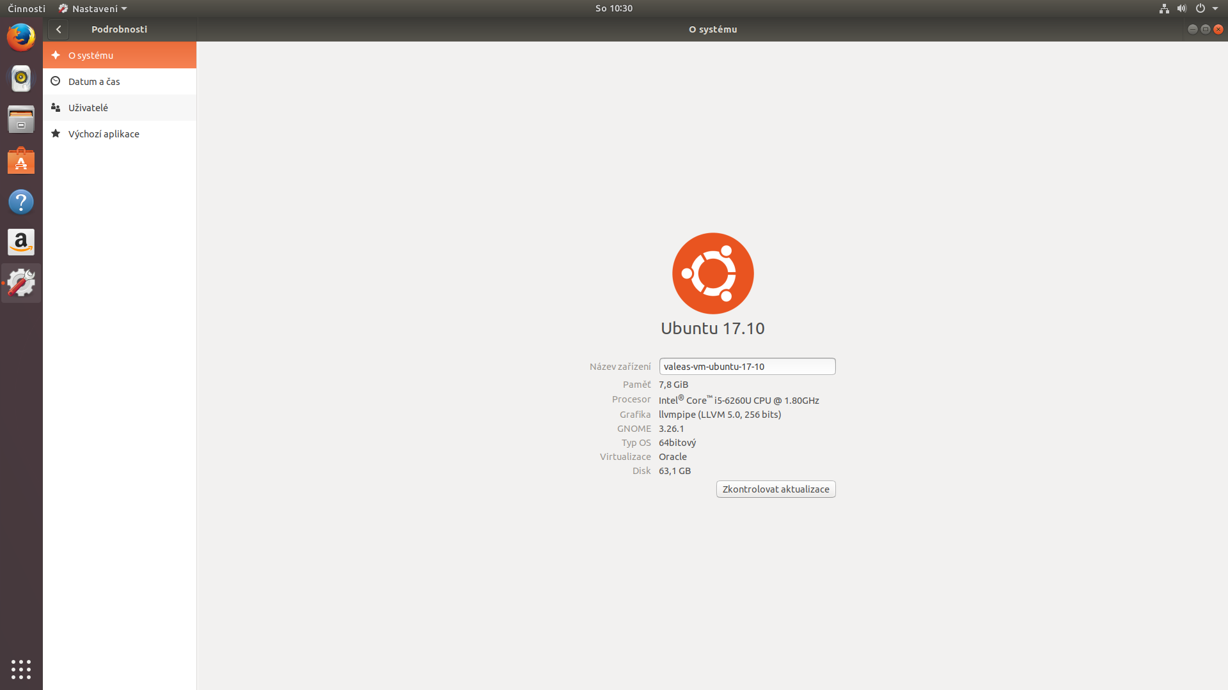Minimize the Settings window

(1192, 29)
